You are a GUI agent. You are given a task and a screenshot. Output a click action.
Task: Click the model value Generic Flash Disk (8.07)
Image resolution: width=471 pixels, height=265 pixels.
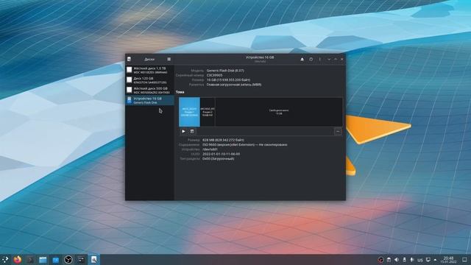225,71
